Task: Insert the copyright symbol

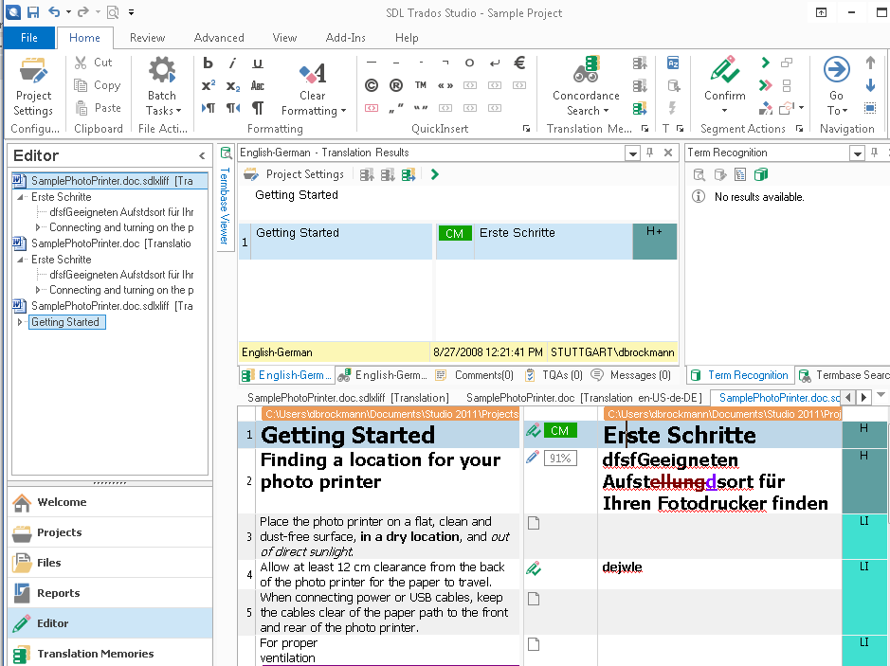Action: 372,85
